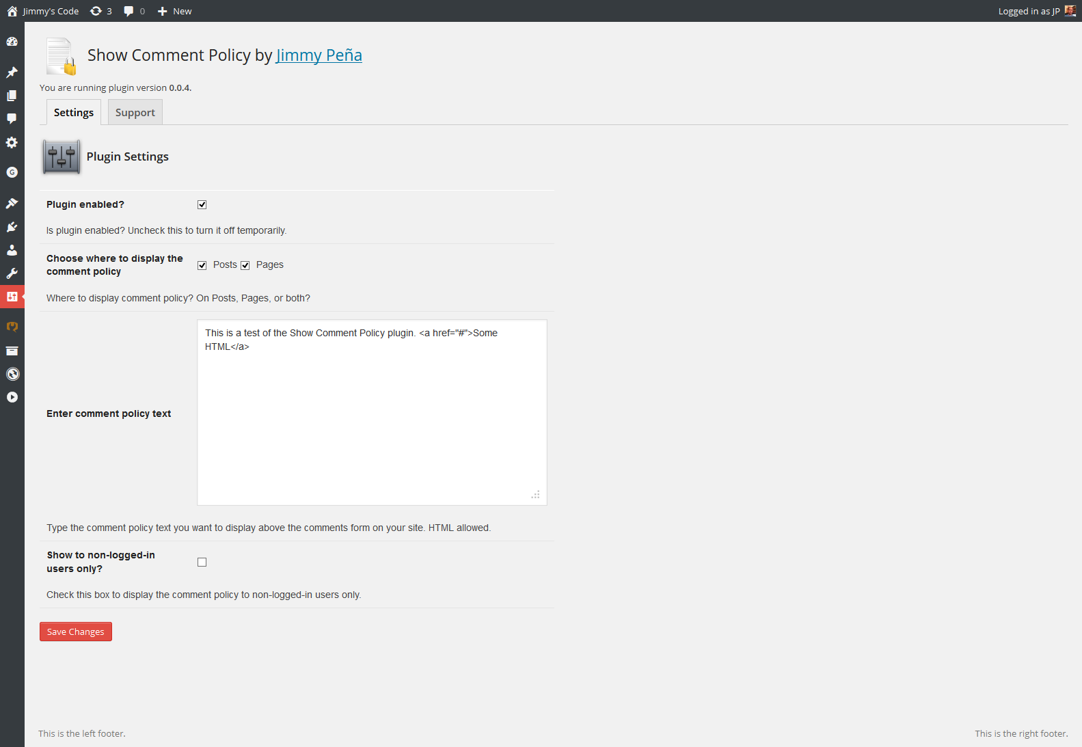
Task: Check Show to non-logged-in users only
Action: click(x=202, y=562)
